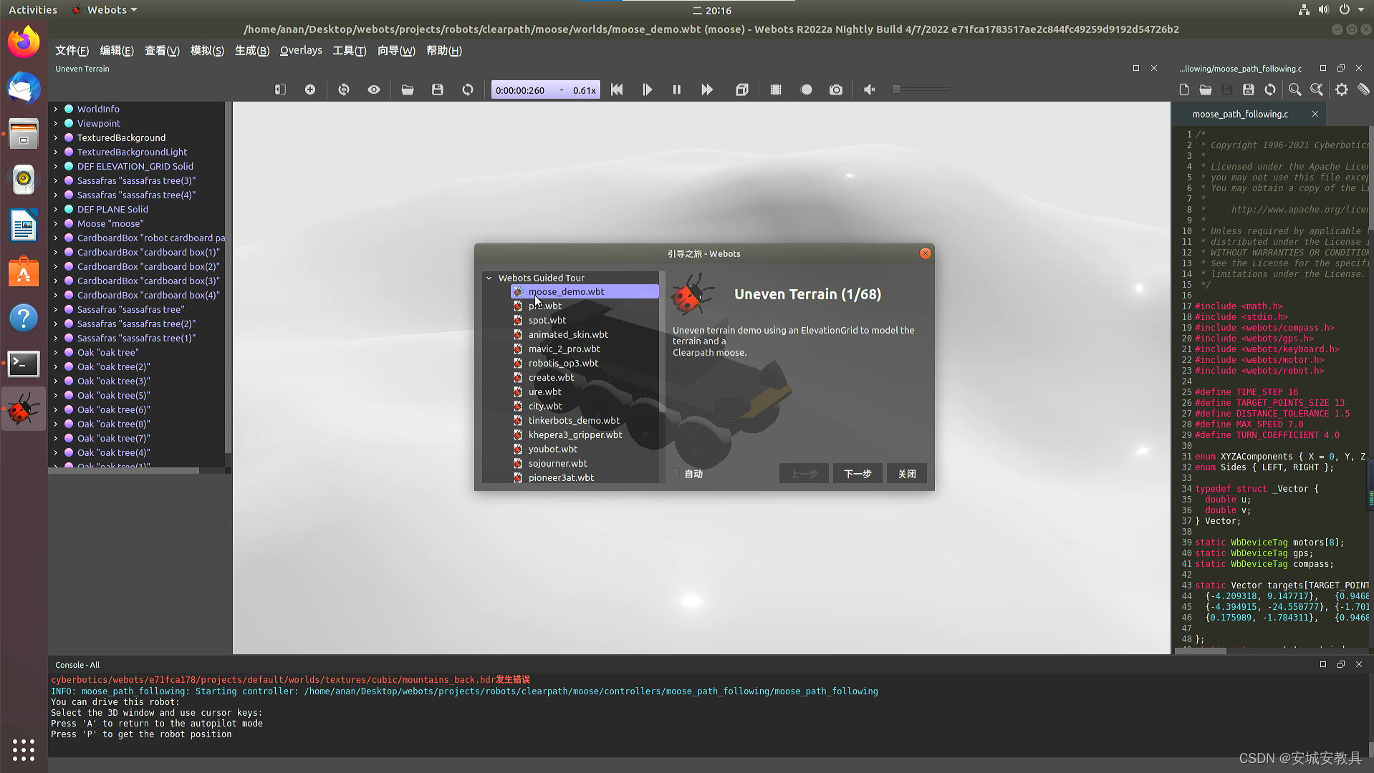
Task: Expand the DEF PLANE Solid node
Action: (56, 210)
